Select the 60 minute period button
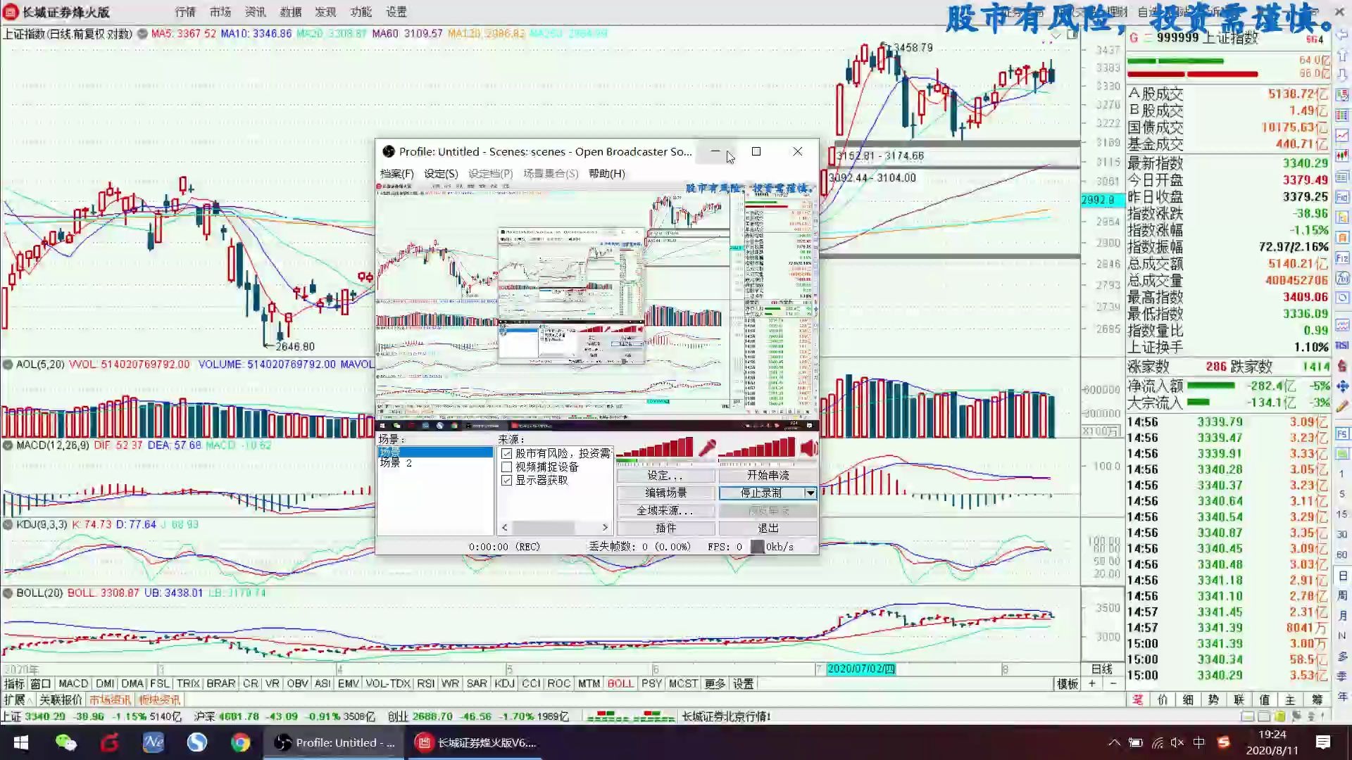The width and height of the screenshot is (1352, 760). (x=1342, y=555)
